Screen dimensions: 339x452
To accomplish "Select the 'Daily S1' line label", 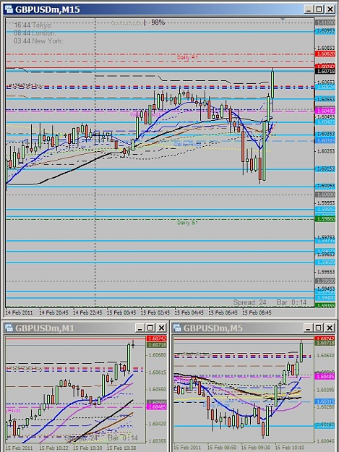I will point(187,223).
